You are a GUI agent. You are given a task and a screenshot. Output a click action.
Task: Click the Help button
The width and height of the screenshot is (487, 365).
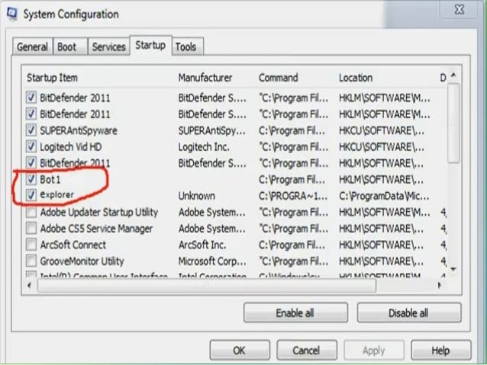(x=440, y=350)
